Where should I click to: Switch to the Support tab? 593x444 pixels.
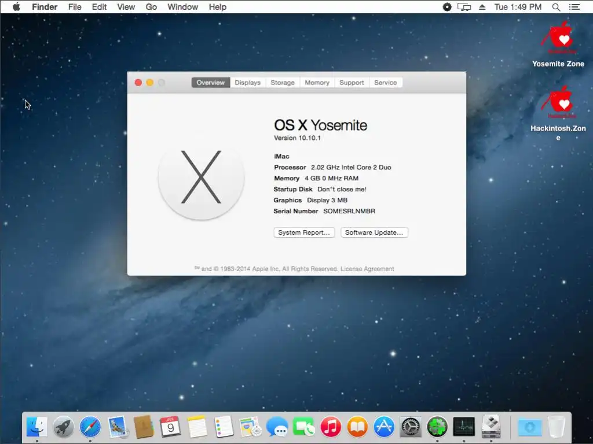[x=352, y=82]
